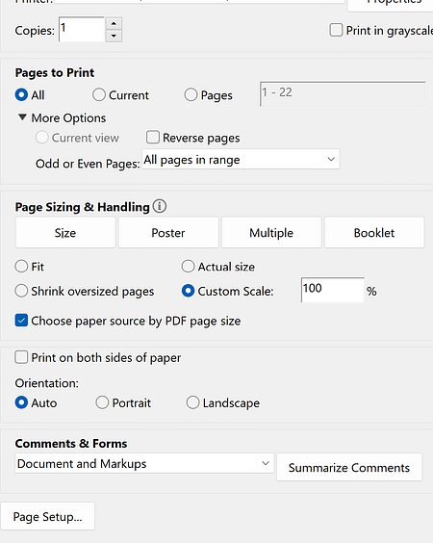Viewport: 433px width, 543px height.
Task: Open the Page Setup dialog
Action: 48,516
